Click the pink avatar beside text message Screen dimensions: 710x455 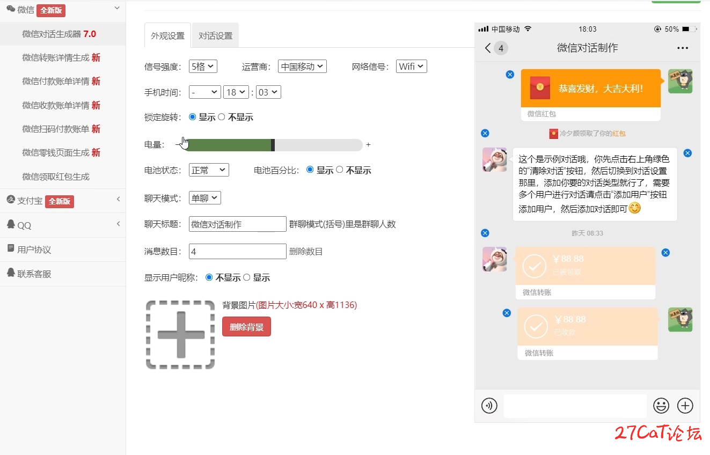(494, 159)
